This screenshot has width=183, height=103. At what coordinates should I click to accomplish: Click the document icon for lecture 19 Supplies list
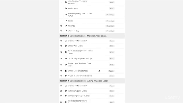(x=66, y=86)
